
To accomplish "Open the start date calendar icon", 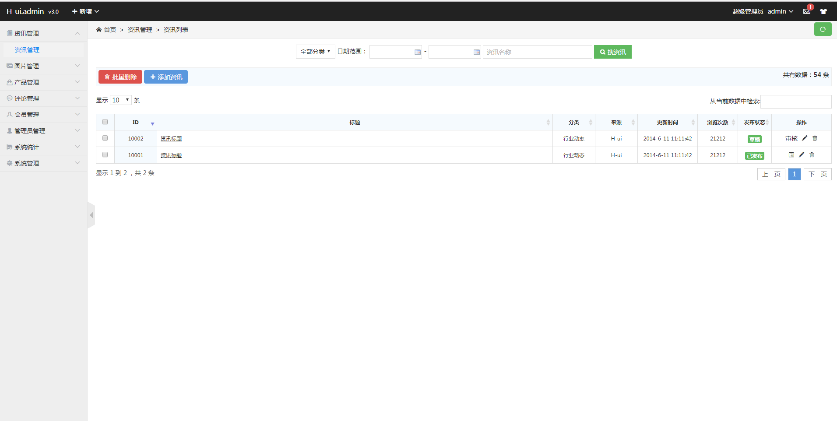I will click(418, 52).
